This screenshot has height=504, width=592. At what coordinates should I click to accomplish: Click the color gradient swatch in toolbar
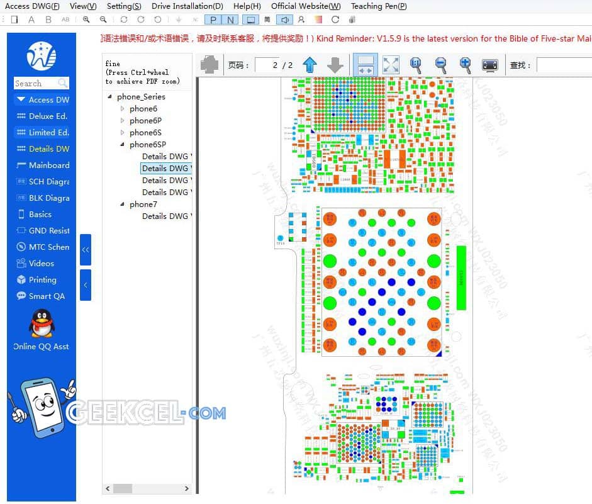pos(318,20)
